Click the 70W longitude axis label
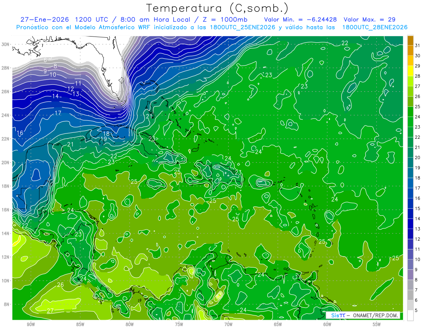Screen dimensions: 427x329 228,324
